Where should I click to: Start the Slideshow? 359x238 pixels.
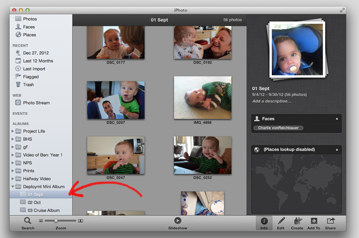178,221
